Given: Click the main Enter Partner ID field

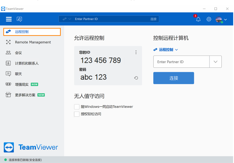Looking at the screenshot, I should coord(181,62).
